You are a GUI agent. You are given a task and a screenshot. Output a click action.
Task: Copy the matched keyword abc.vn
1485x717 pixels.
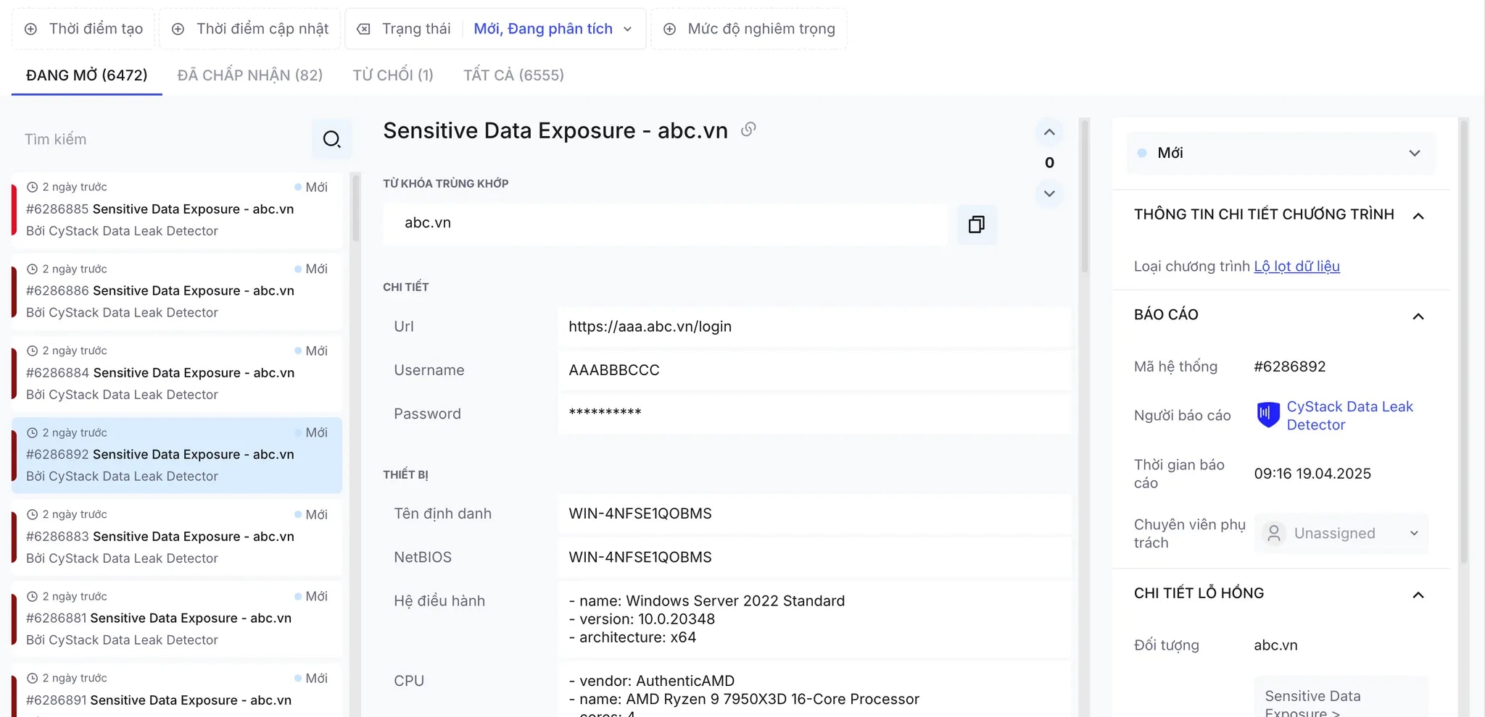tap(977, 225)
